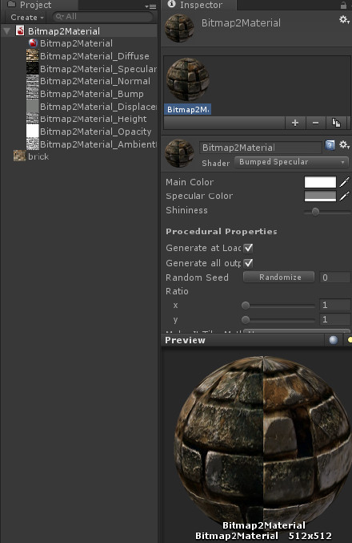Image resolution: width=352 pixels, height=543 pixels.
Task: Open the Specular Color swatch
Action: [x=320, y=196]
